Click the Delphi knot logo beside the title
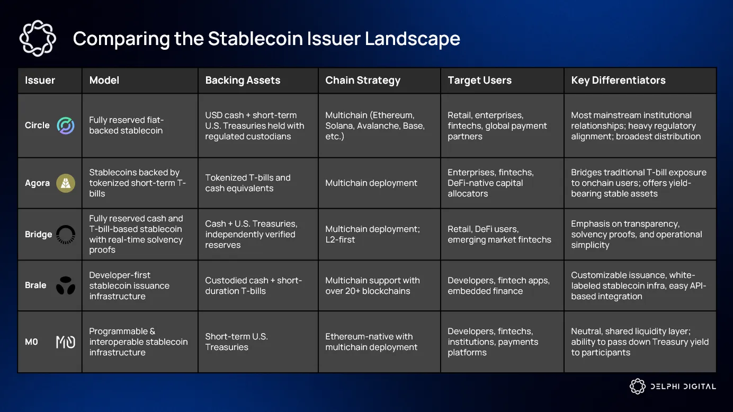Viewport: 733px width, 412px height. (x=38, y=38)
